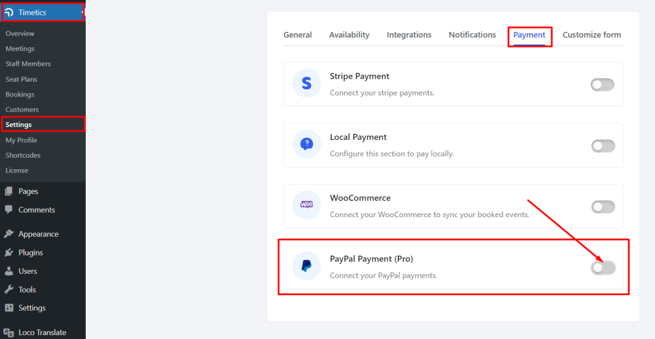Collapse the Timetics menu arrow

pyautogui.click(x=83, y=13)
